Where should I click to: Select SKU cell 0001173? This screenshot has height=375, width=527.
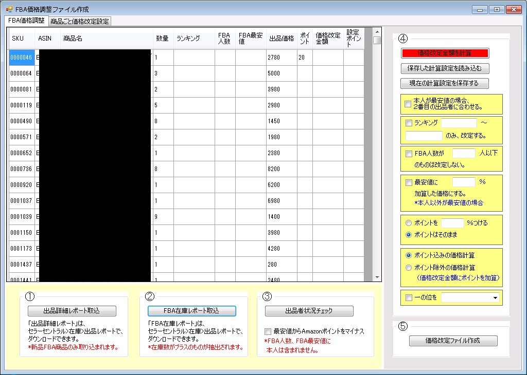click(x=22, y=249)
